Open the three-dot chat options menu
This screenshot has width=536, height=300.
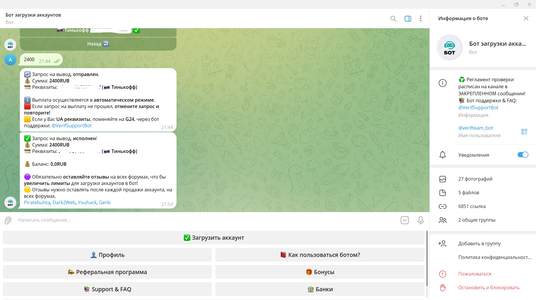(x=420, y=19)
